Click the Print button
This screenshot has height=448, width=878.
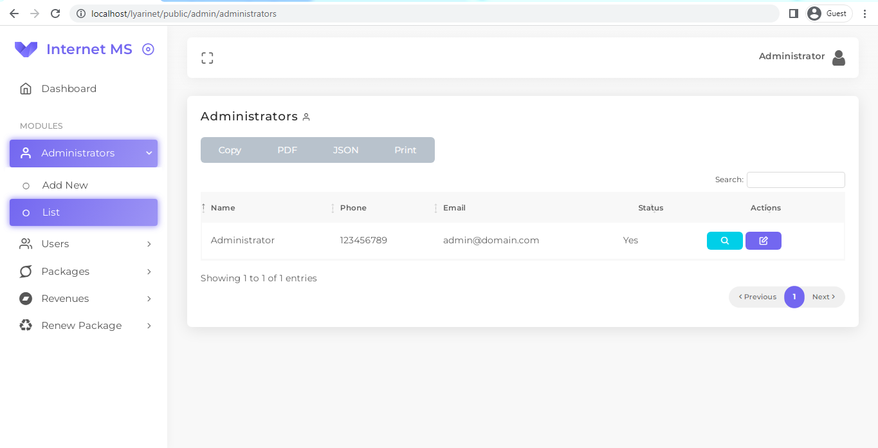click(x=405, y=149)
